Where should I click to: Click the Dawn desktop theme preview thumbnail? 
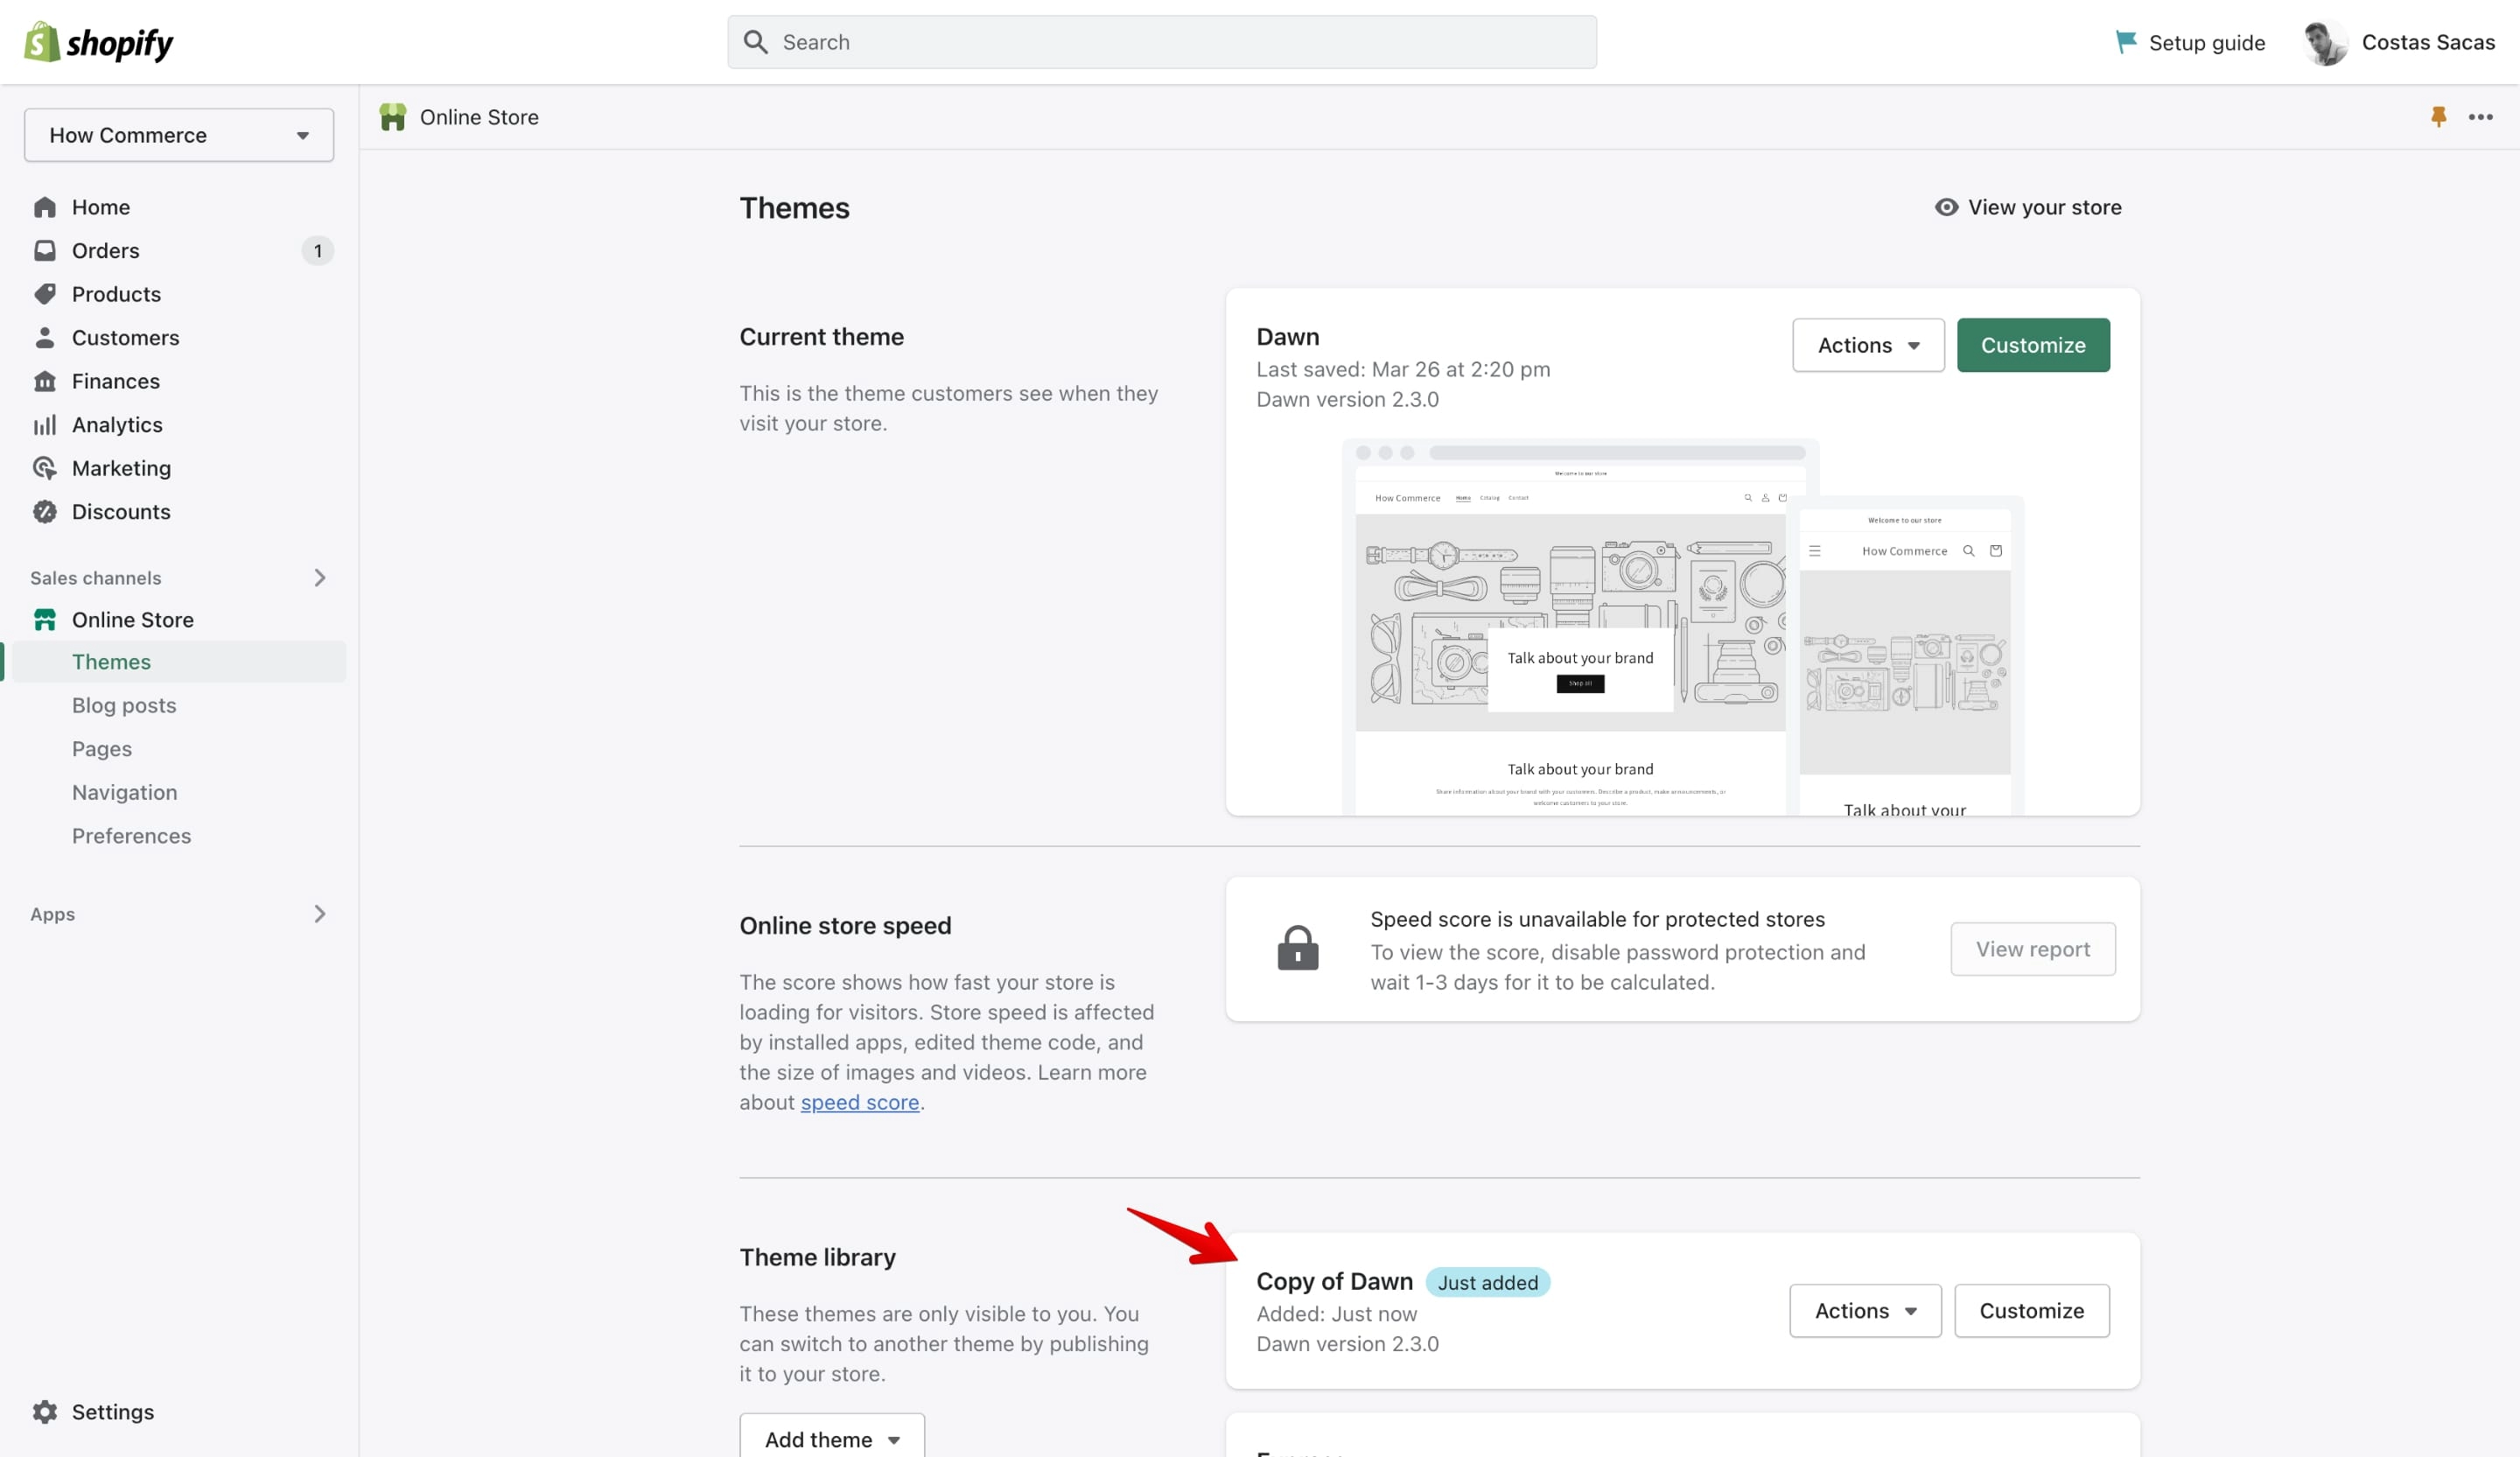click(x=1570, y=626)
